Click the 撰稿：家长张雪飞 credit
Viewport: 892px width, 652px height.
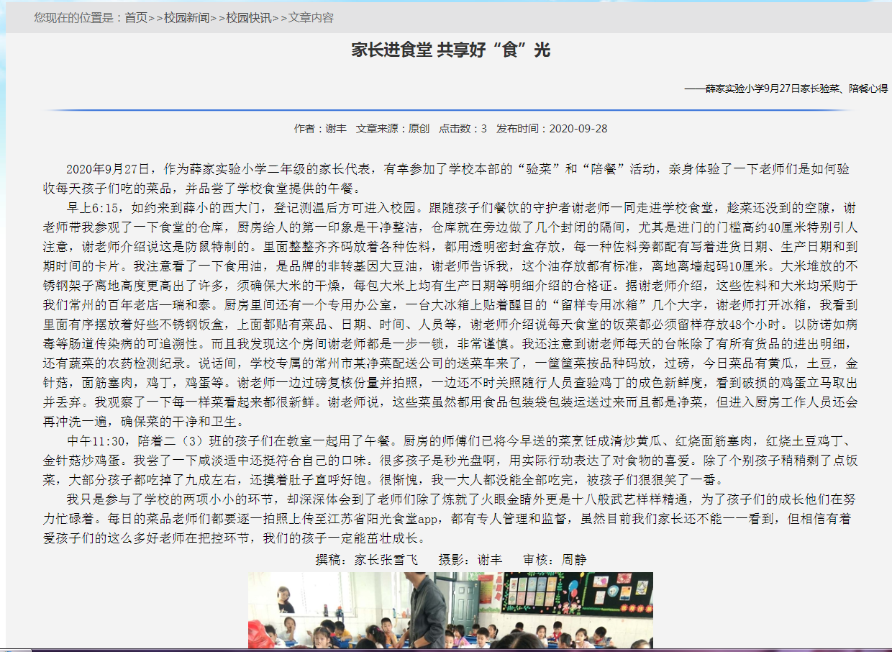[366, 559]
